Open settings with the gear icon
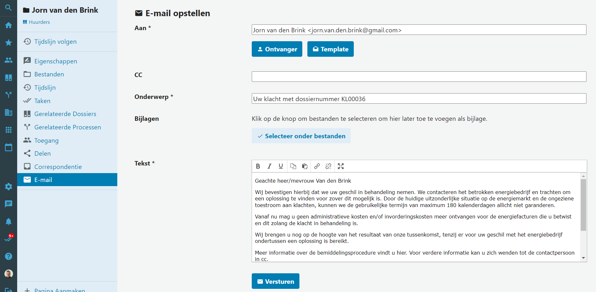 [x=9, y=186]
